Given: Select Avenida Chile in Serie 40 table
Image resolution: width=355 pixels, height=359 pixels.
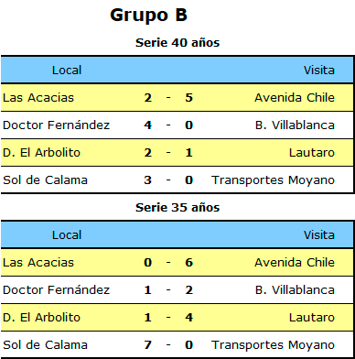Looking at the screenshot, I should pos(295,98).
